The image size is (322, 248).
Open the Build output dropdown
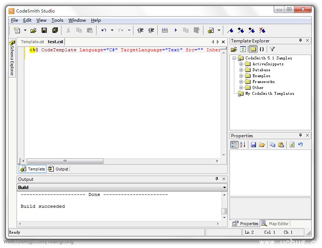224,187
